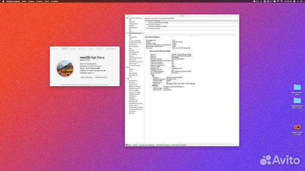
Task: Select NVMExpress in the sidebar
Action: [133, 27]
